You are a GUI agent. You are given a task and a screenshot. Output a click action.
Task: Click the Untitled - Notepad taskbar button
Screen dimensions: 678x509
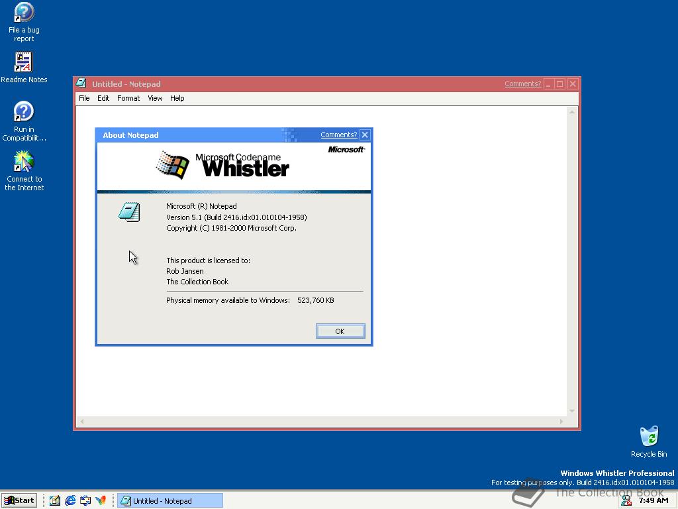[170, 500]
